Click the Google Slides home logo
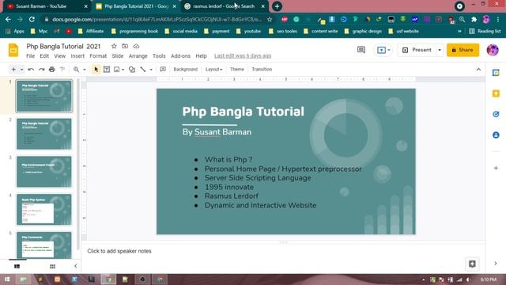This screenshot has height=285, width=506. click(x=13, y=50)
